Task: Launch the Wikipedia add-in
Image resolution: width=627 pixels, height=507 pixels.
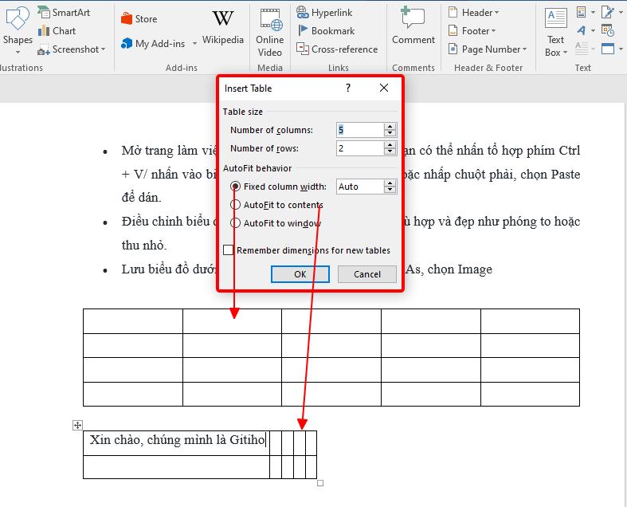Action: point(223,28)
